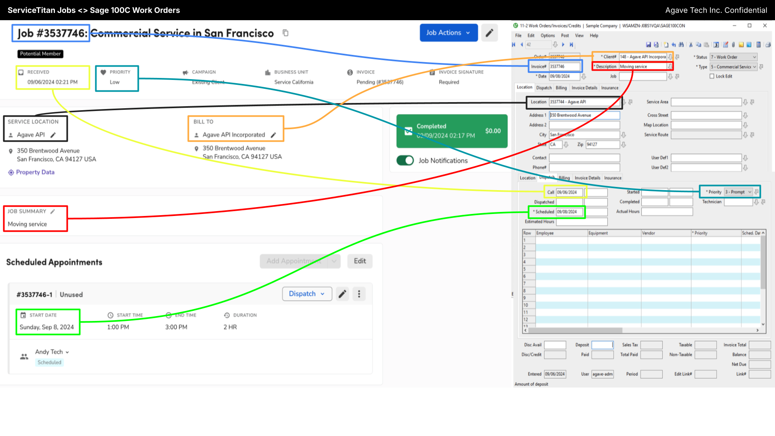Screen dimensions: 775x436
Task: Copy the job title with the clipboard icon
Action: pos(285,33)
